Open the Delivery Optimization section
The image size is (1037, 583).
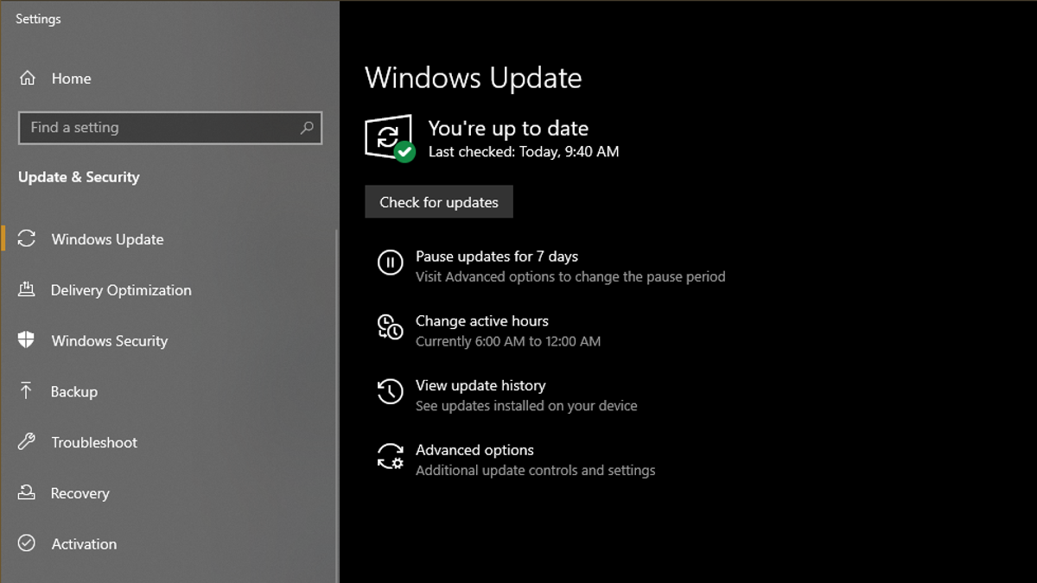121,290
